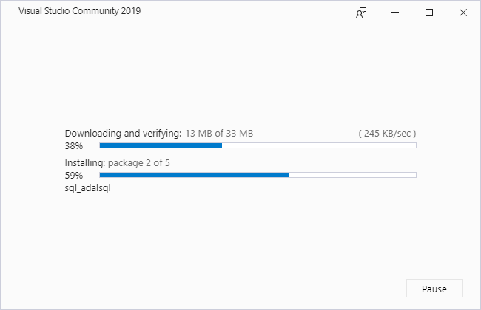Click the 38% download percentage

coord(73,146)
